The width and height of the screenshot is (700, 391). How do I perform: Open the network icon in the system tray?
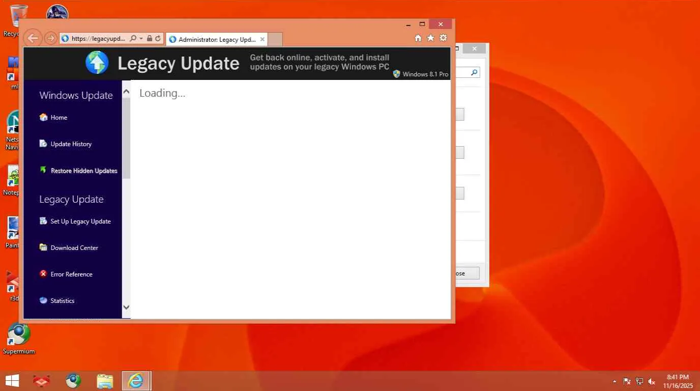coord(639,381)
